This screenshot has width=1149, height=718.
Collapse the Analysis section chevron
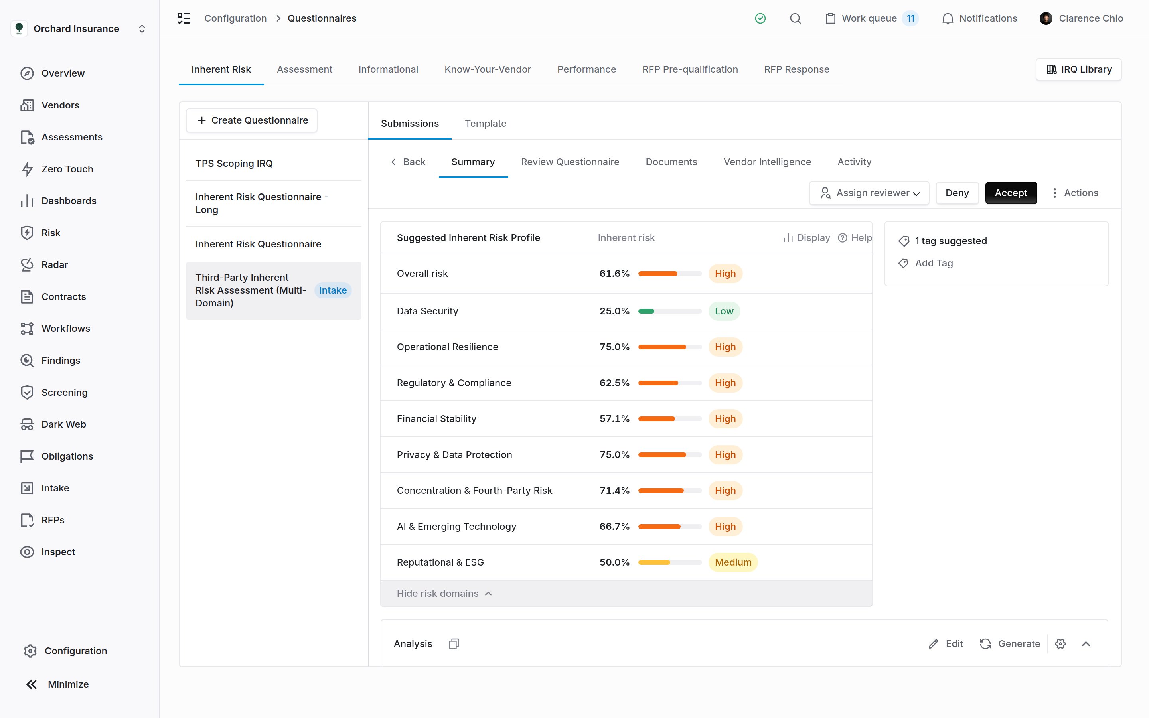pos(1086,644)
